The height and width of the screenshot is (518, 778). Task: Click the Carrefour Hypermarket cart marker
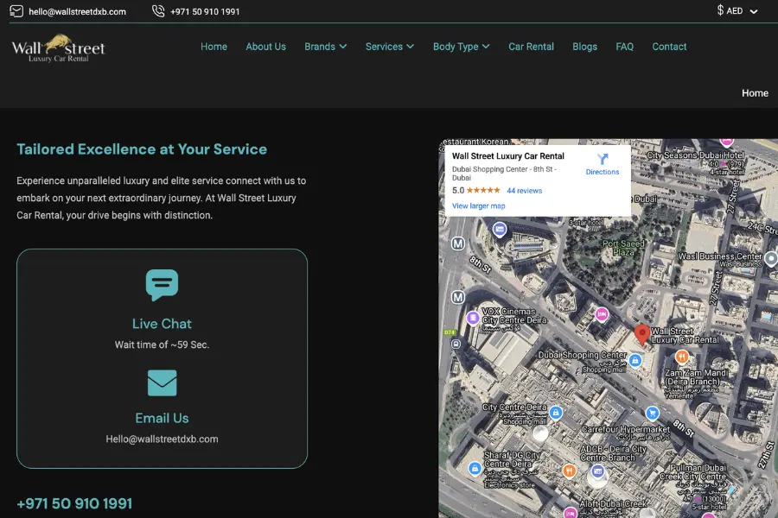click(x=652, y=414)
